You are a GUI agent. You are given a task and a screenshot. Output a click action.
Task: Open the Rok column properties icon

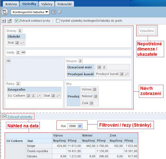coord(17,43)
